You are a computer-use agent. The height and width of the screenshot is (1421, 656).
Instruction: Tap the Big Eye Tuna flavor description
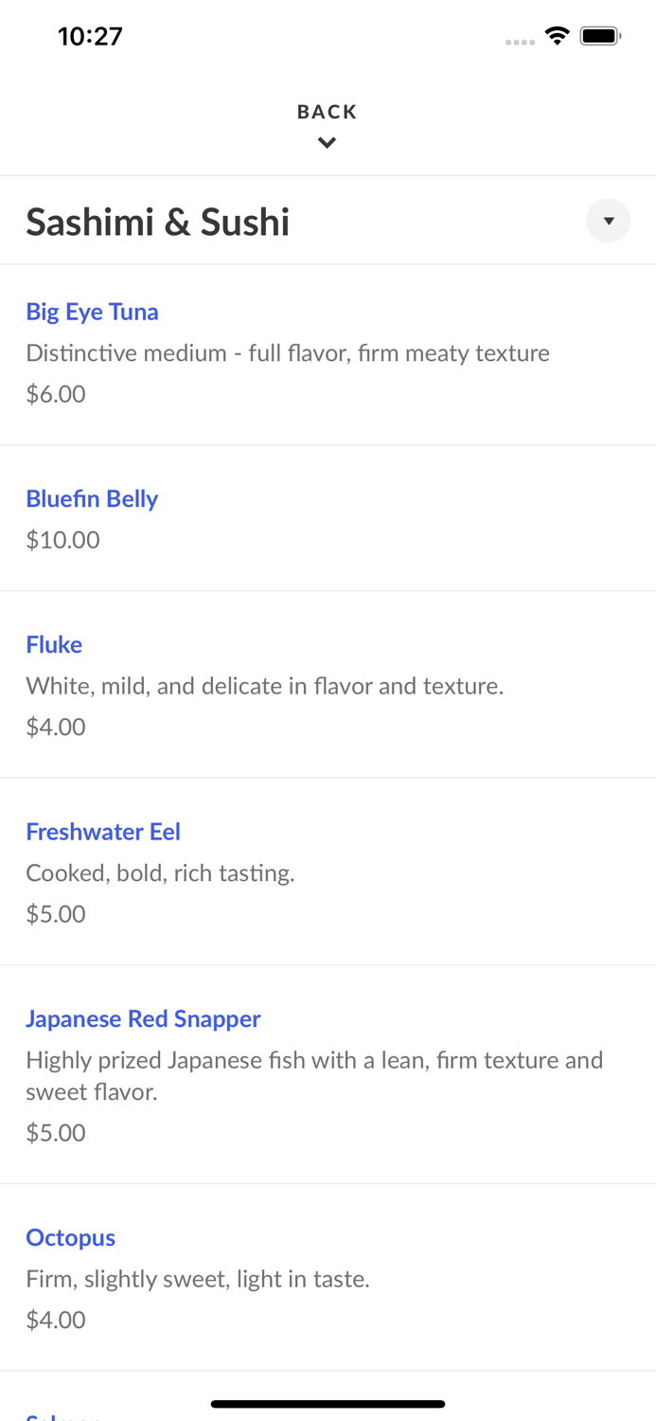(x=288, y=352)
